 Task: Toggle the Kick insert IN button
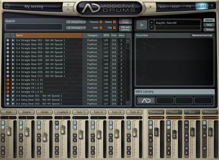[x=3, y=123]
